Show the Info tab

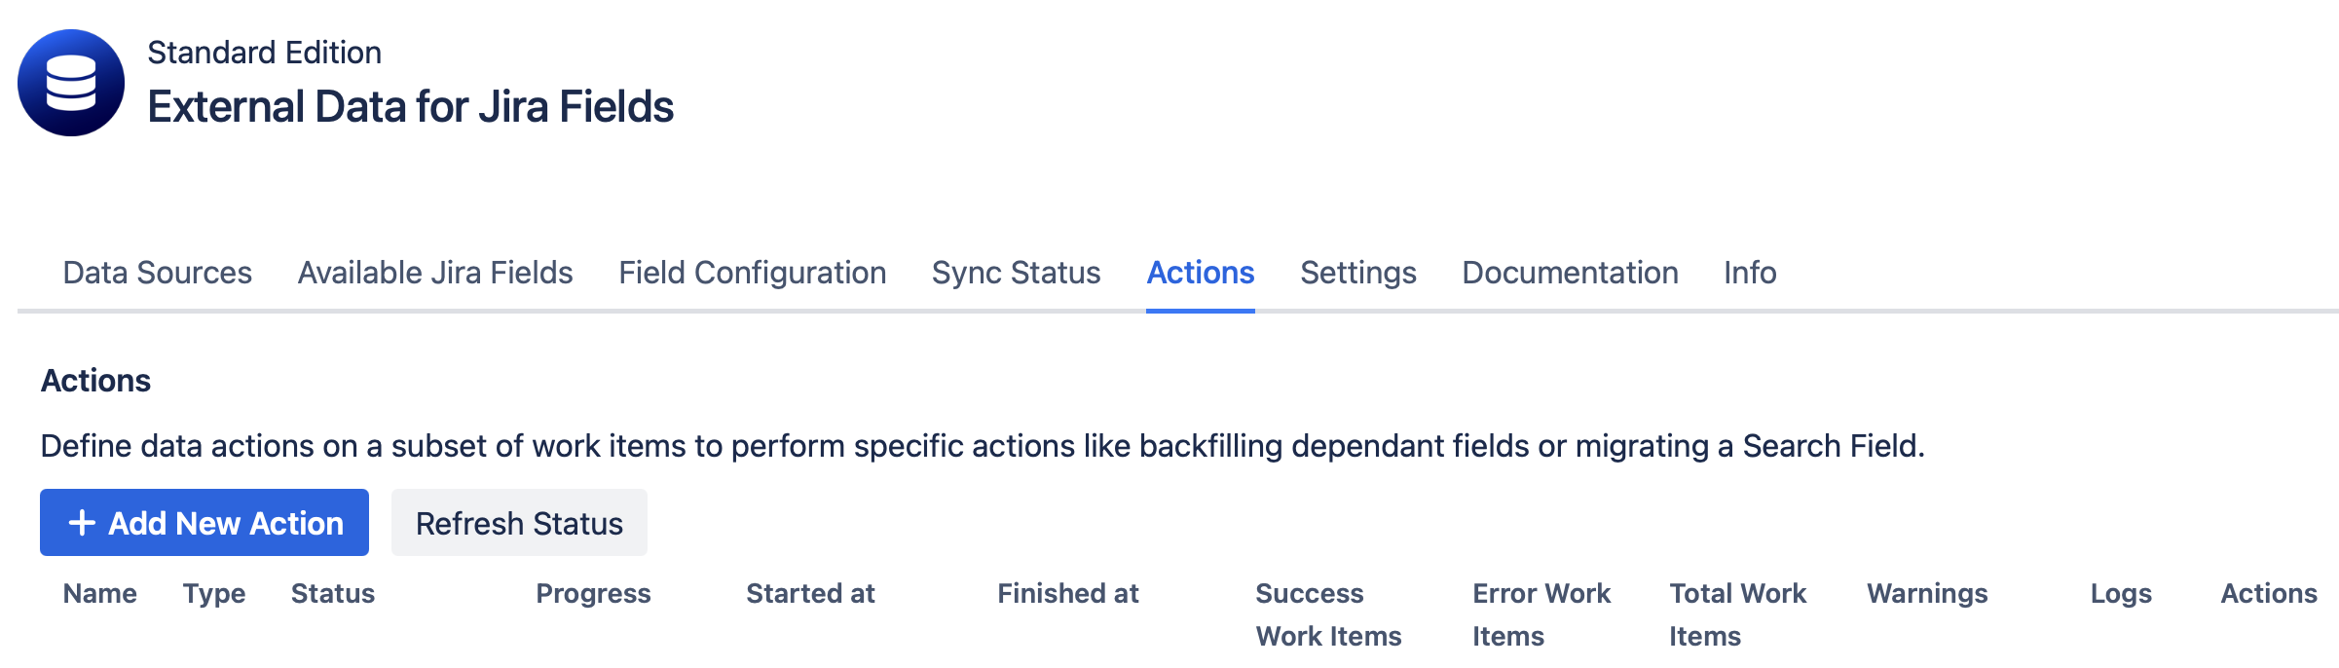tap(1750, 274)
